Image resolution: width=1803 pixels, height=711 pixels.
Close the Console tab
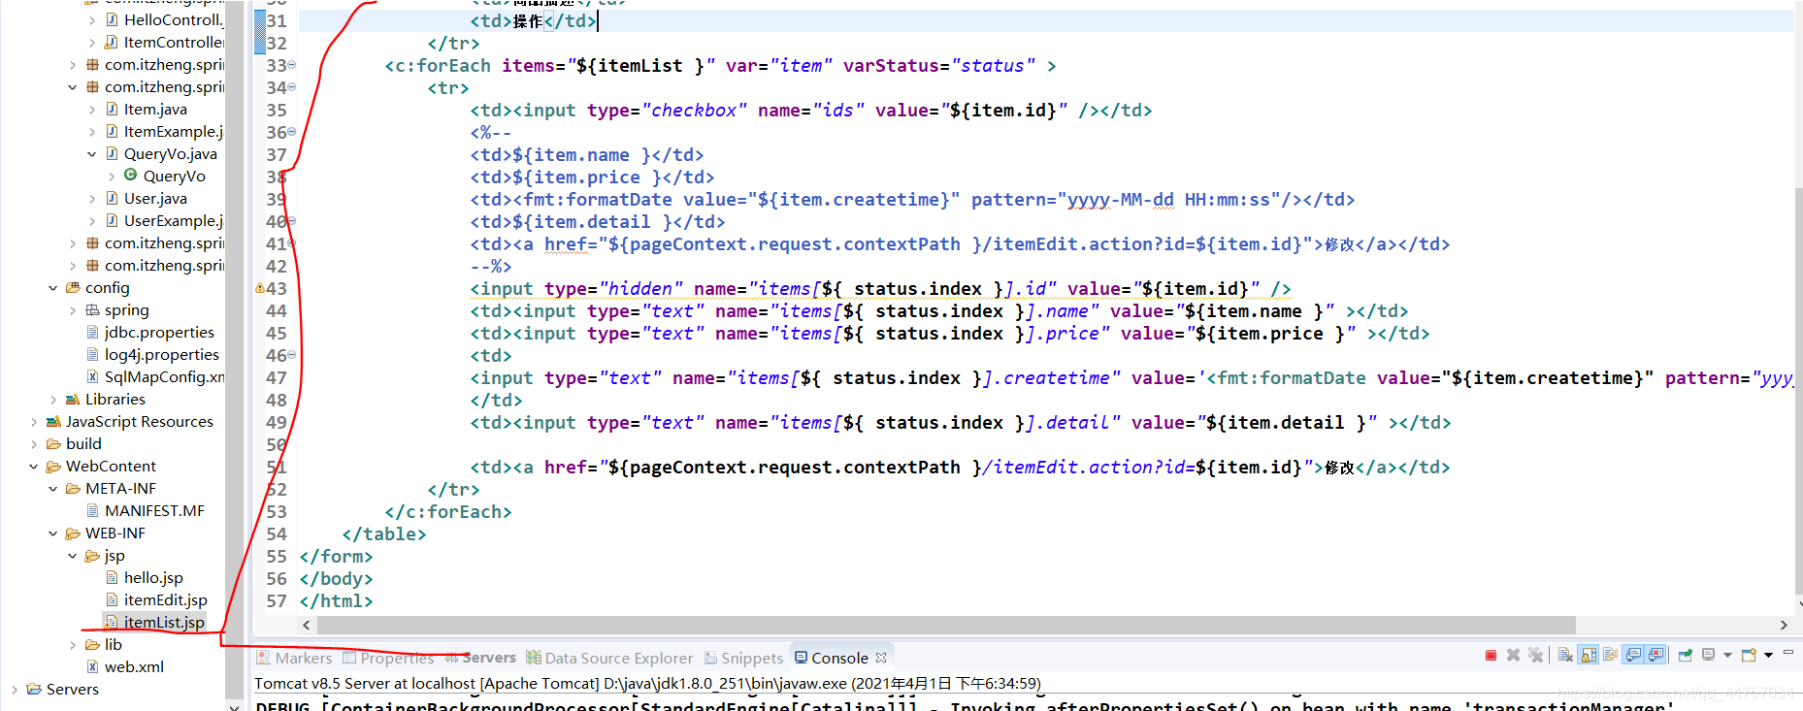coord(881,658)
